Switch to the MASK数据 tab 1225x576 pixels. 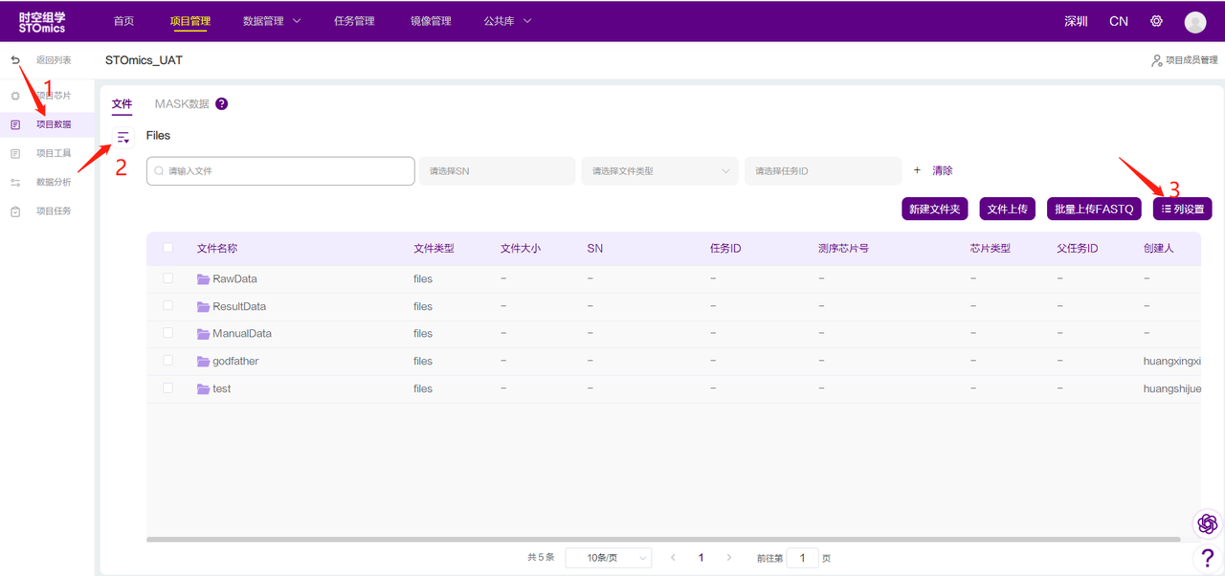[182, 104]
